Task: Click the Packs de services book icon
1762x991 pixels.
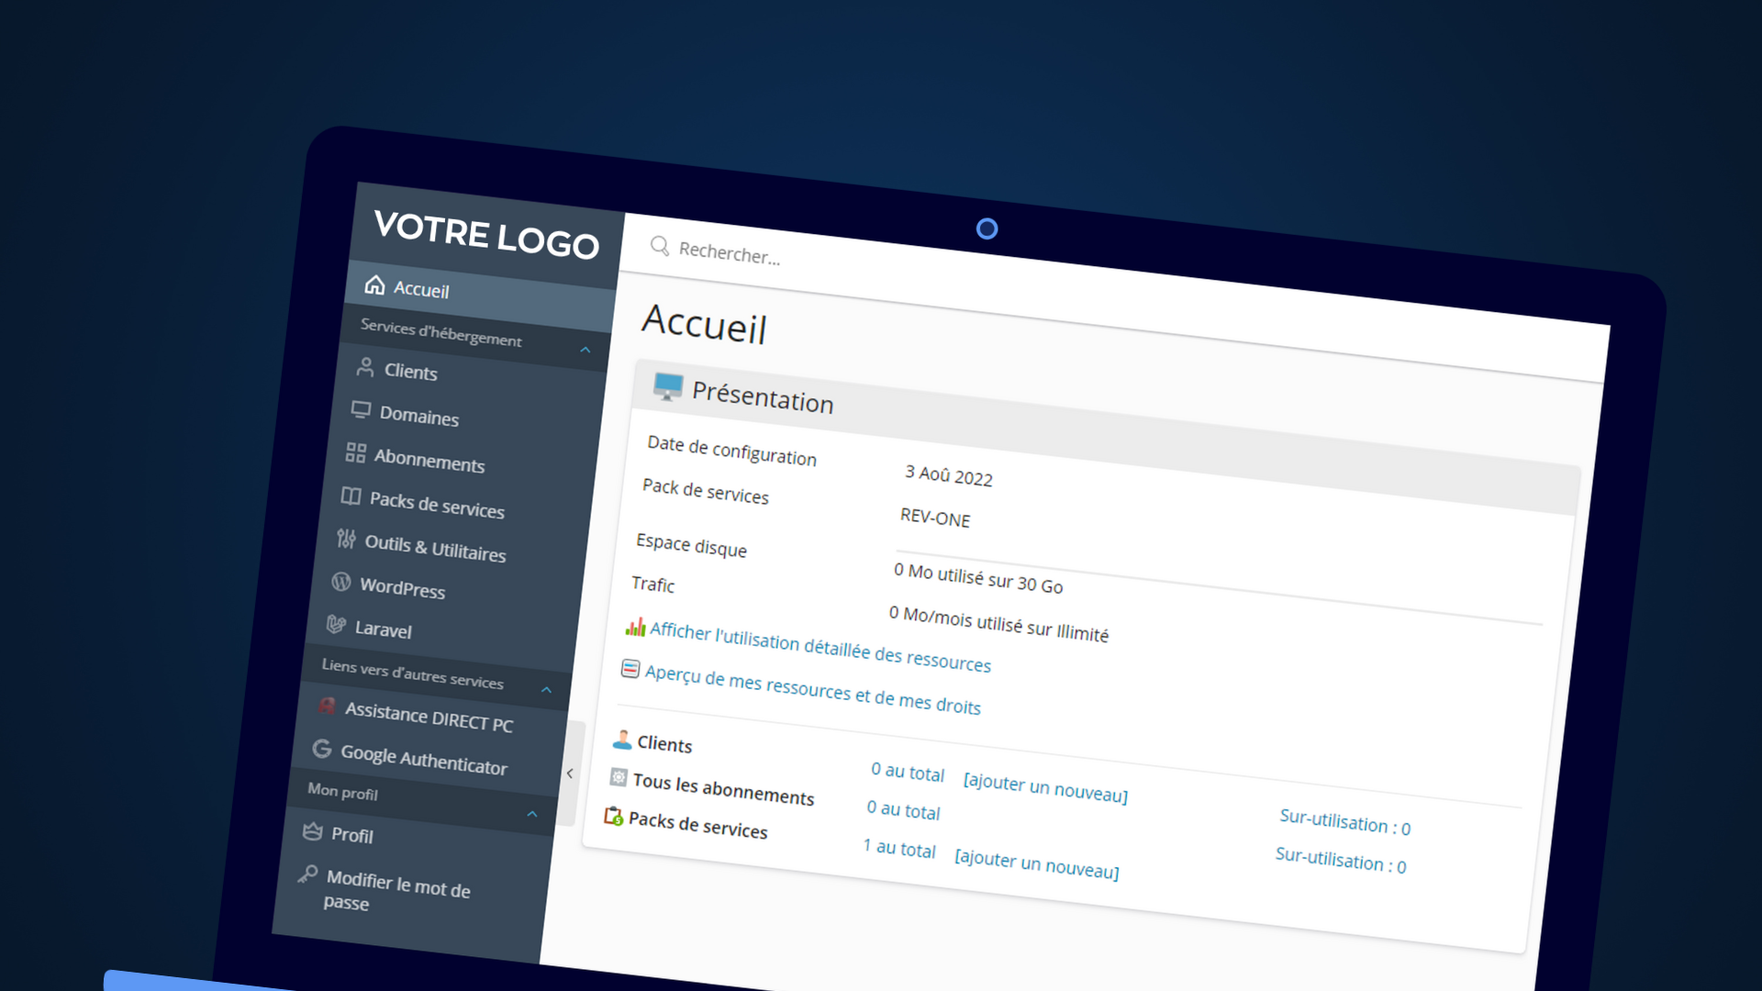Action: click(351, 496)
